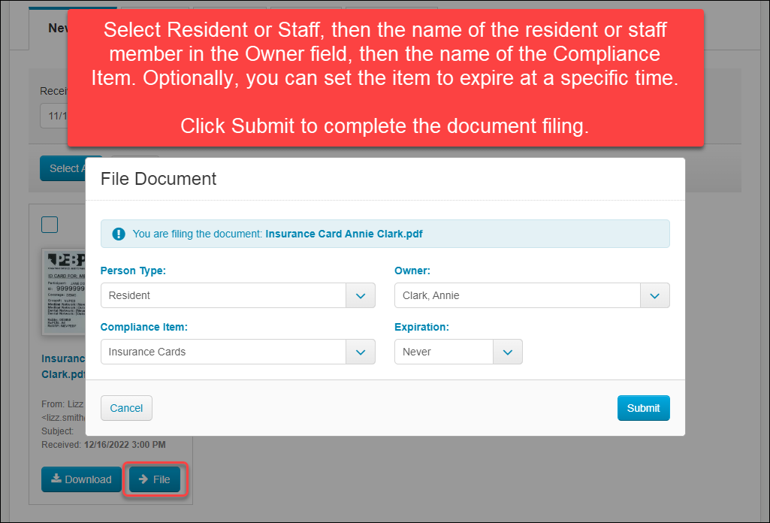Click the Resident value in Person Type field
Screen dimensions: 770x523
click(x=223, y=295)
